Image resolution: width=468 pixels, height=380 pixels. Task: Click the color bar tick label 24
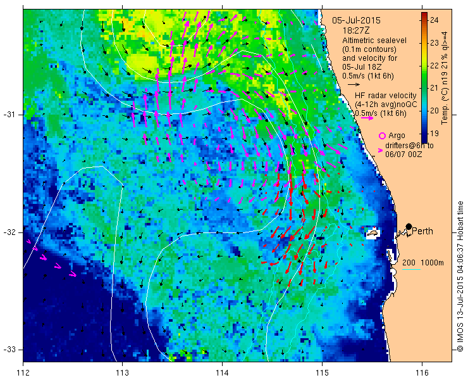[x=434, y=20]
